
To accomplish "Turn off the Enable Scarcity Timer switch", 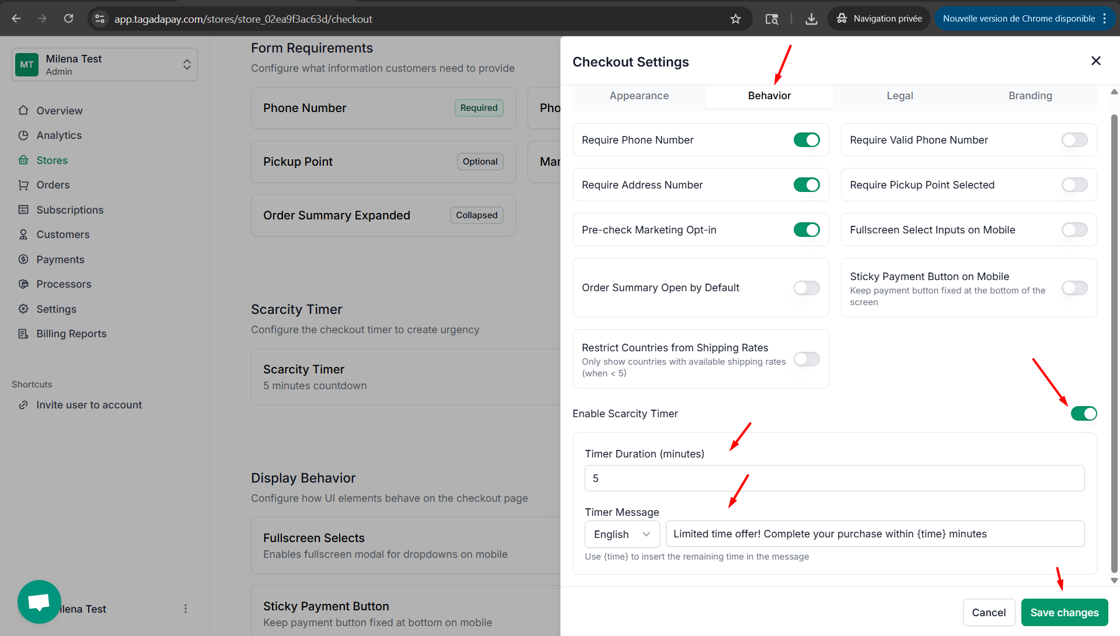I will [x=1083, y=414].
